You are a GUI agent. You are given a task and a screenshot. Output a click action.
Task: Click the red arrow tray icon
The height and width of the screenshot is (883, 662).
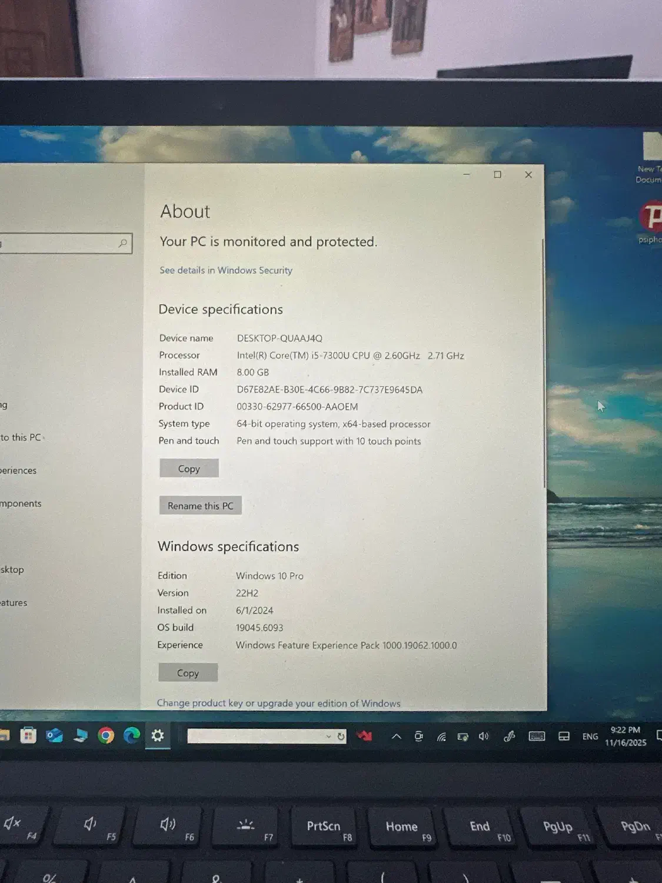coord(365,736)
